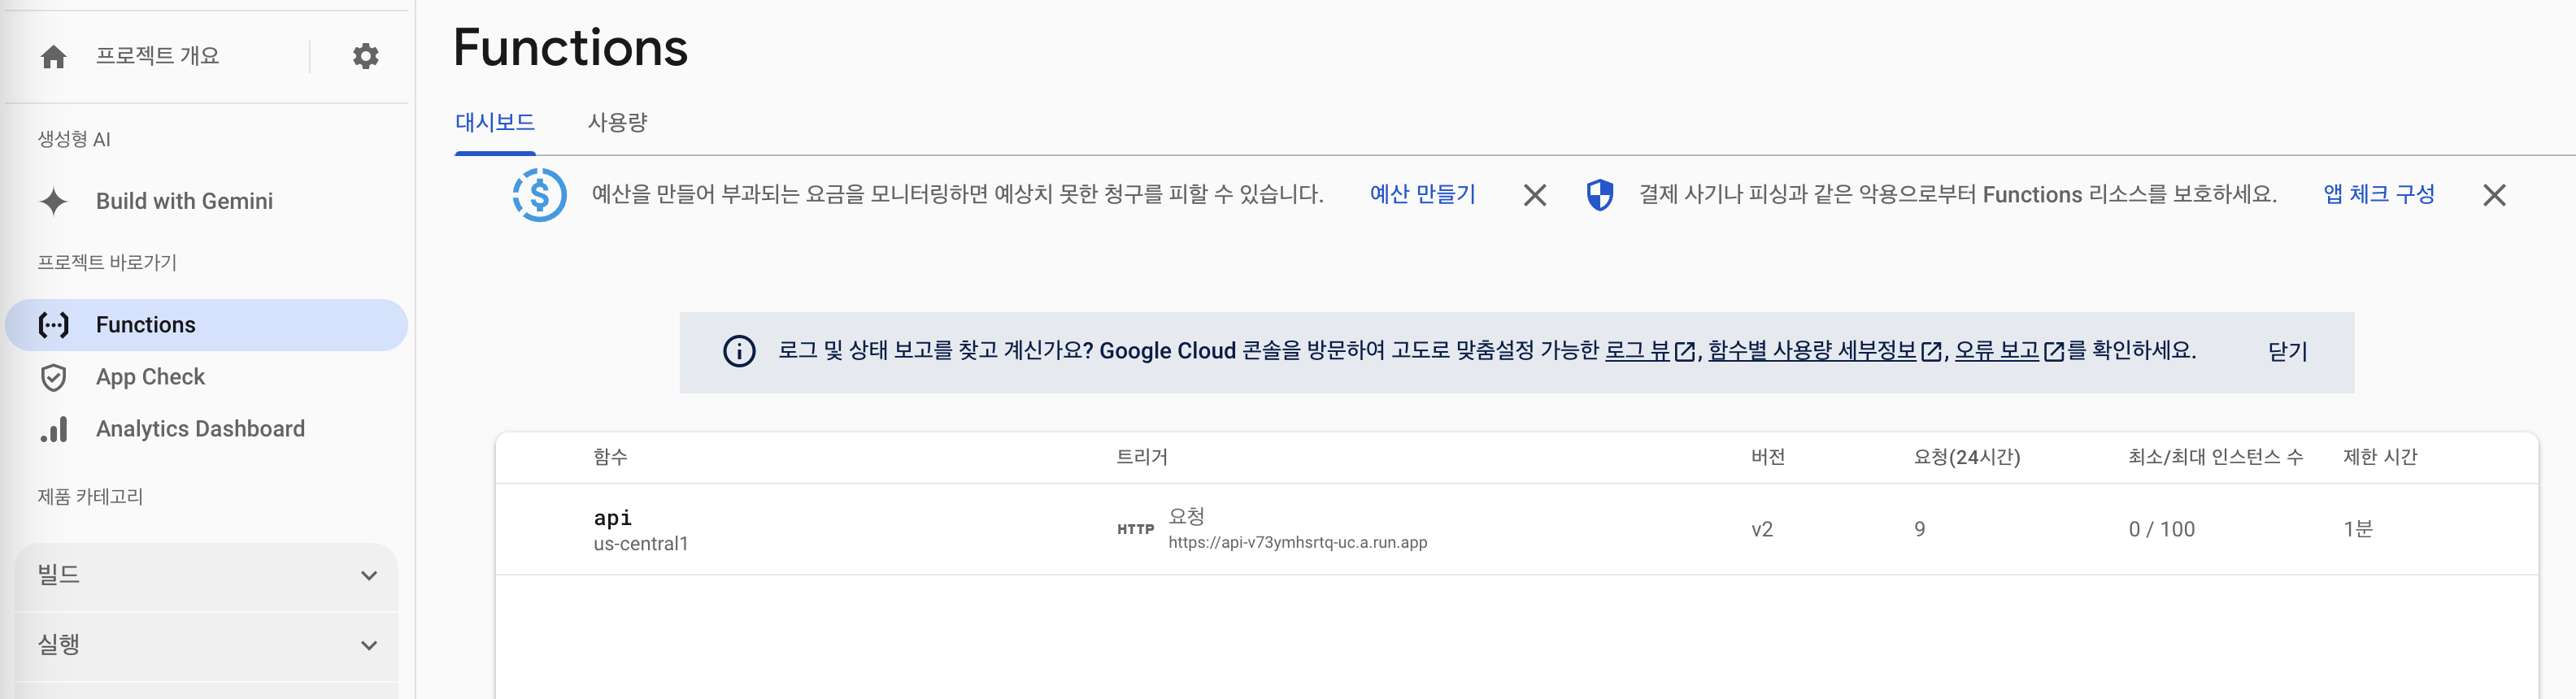Open the 빌드 category section
The height and width of the screenshot is (699, 2576).
(206, 576)
